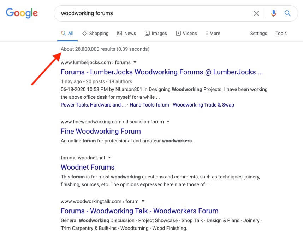Visit the Woodnet Forums link
This screenshot has height=237, width=303.
87,167
